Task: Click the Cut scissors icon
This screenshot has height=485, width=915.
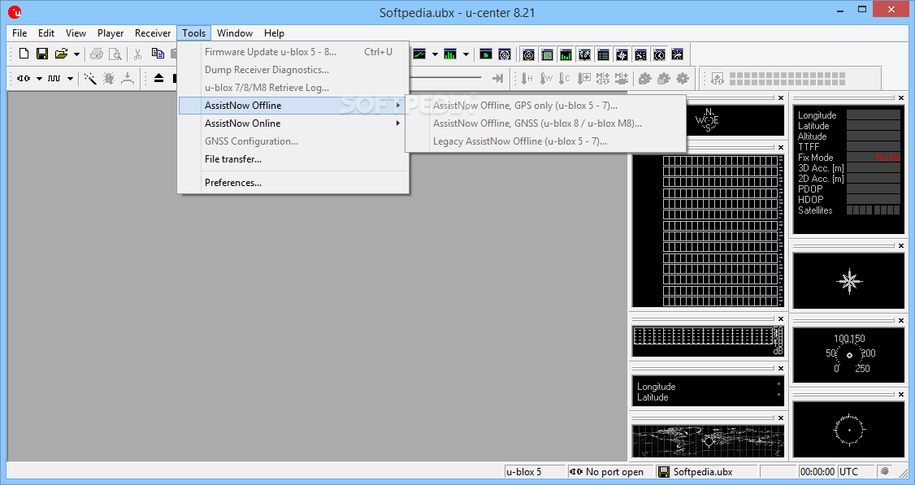Action: pos(137,54)
